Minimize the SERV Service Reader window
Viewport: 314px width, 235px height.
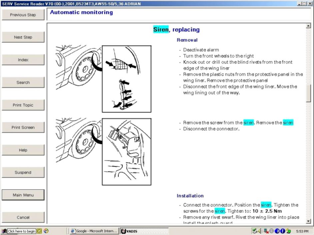pos(300,4)
